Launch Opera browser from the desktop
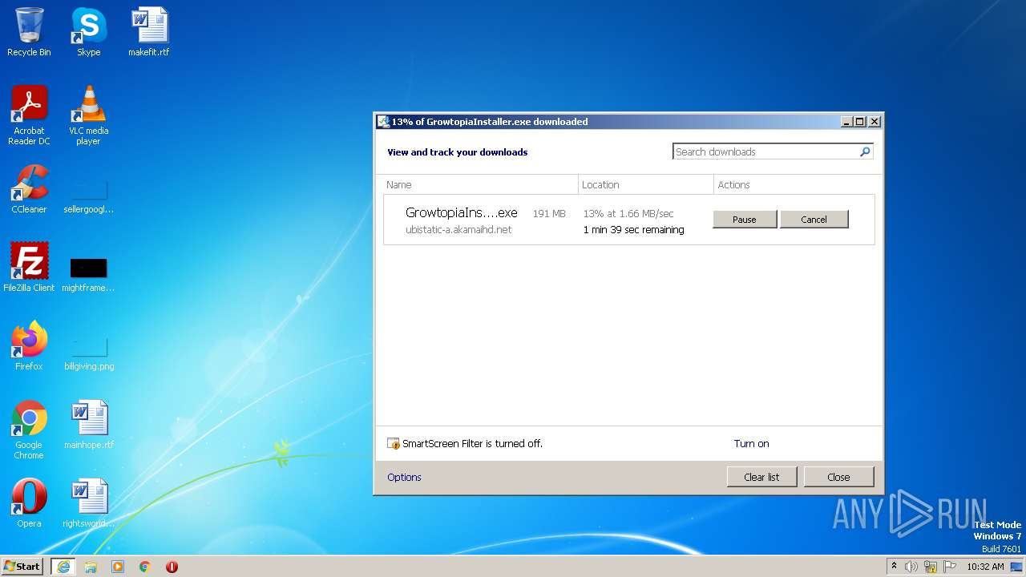This screenshot has width=1026, height=577. [29, 503]
